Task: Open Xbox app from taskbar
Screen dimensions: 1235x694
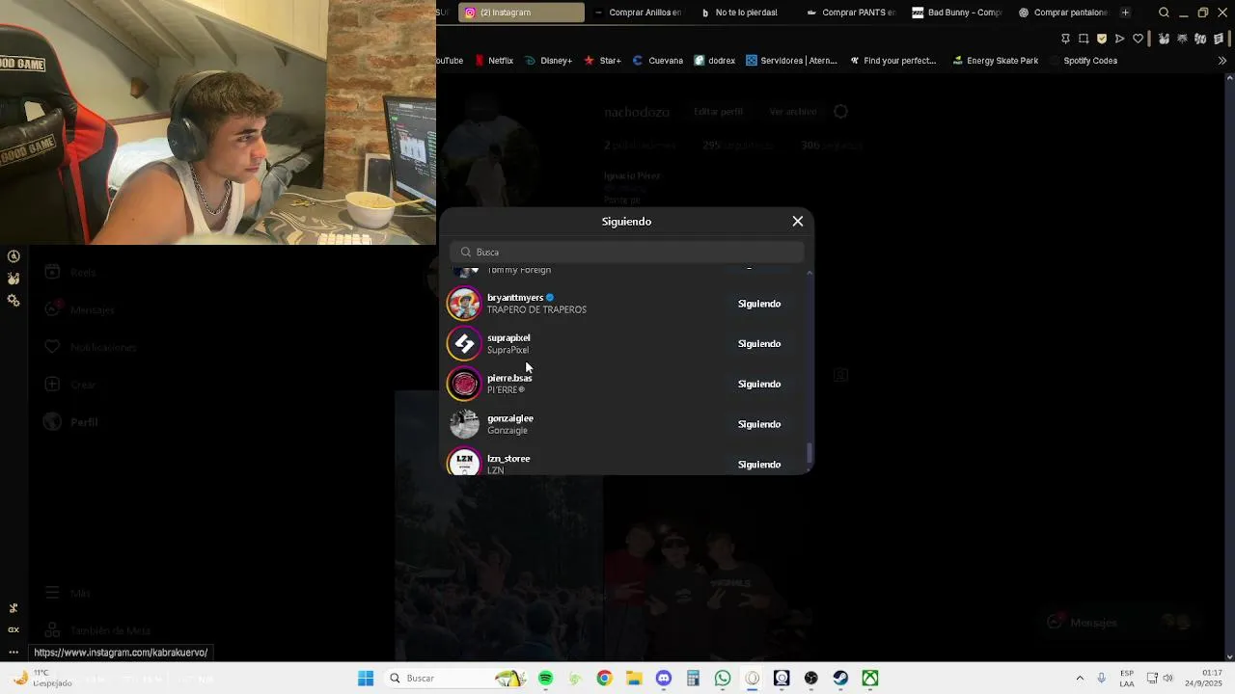Action: (870, 679)
